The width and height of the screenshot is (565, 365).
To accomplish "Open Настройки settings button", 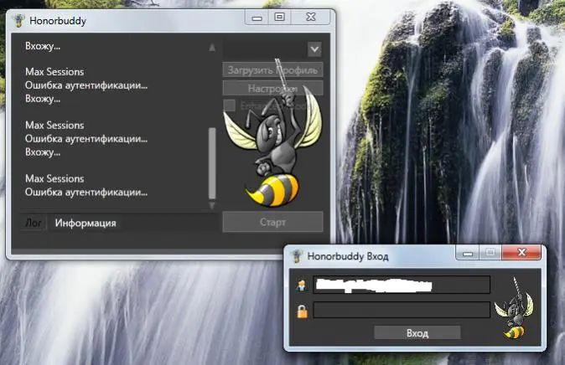I will tap(272, 88).
